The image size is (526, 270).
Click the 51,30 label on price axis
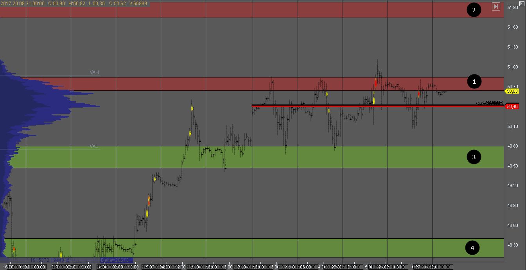[512, 47]
